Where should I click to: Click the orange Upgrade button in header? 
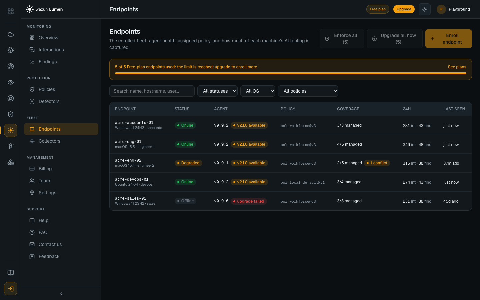[404, 9]
